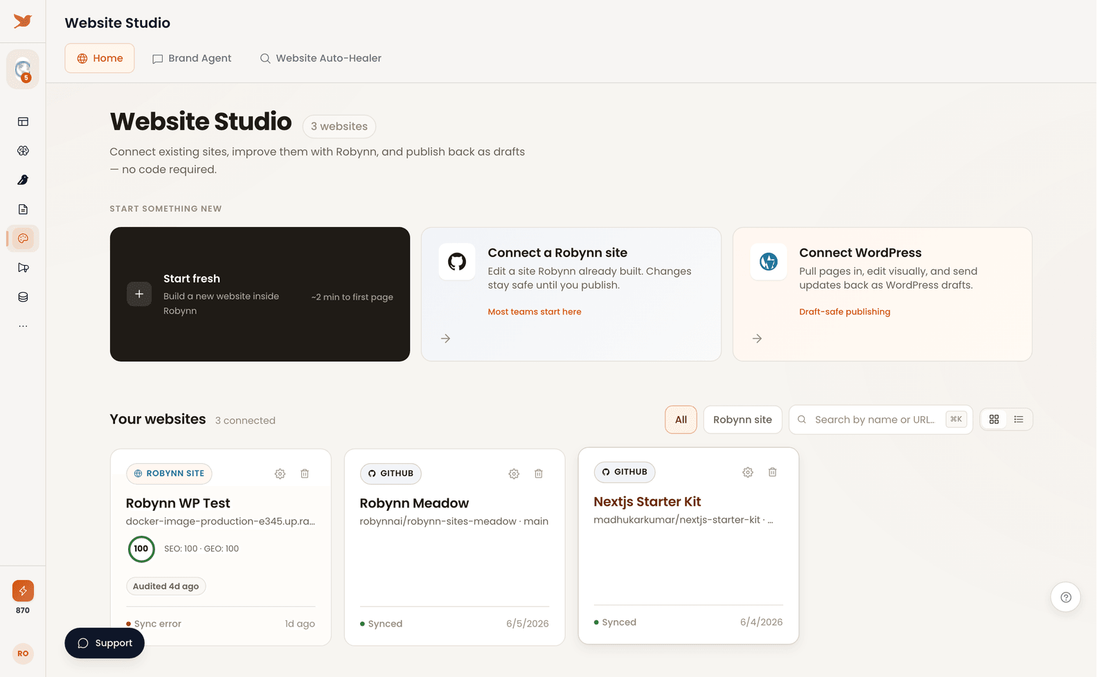
Task: Click the 100 score ring
Action: click(141, 549)
